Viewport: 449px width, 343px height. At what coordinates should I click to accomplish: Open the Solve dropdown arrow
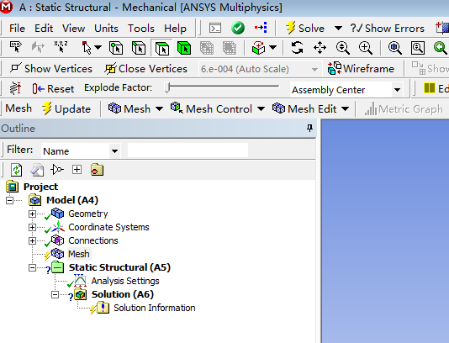click(x=338, y=28)
